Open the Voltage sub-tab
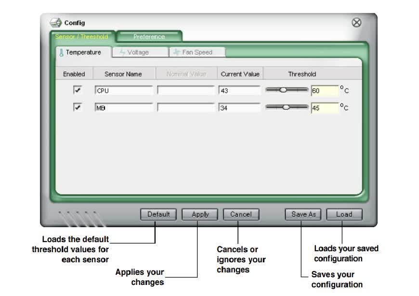419x296 pixels. point(140,52)
